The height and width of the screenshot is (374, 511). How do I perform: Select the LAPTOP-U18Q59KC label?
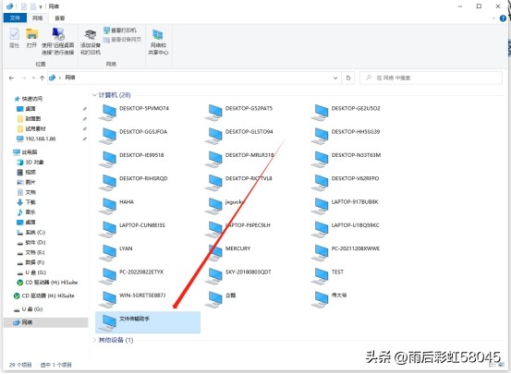tap(355, 225)
